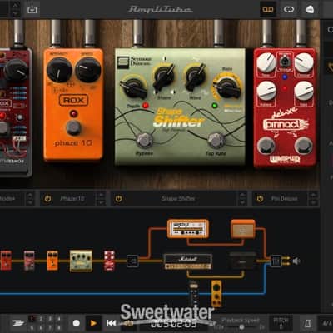Click the preset up/down arrows at top left
This screenshot has width=333, height=333.
point(16,9)
